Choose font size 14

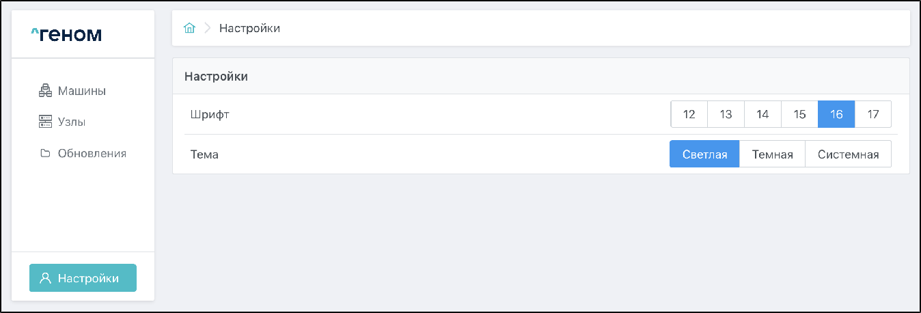click(762, 115)
